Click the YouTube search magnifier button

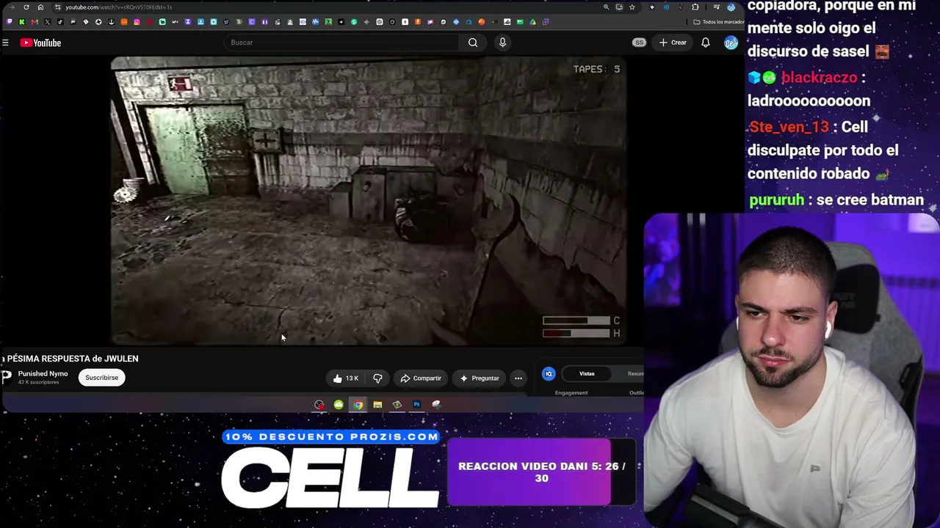[473, 43]
